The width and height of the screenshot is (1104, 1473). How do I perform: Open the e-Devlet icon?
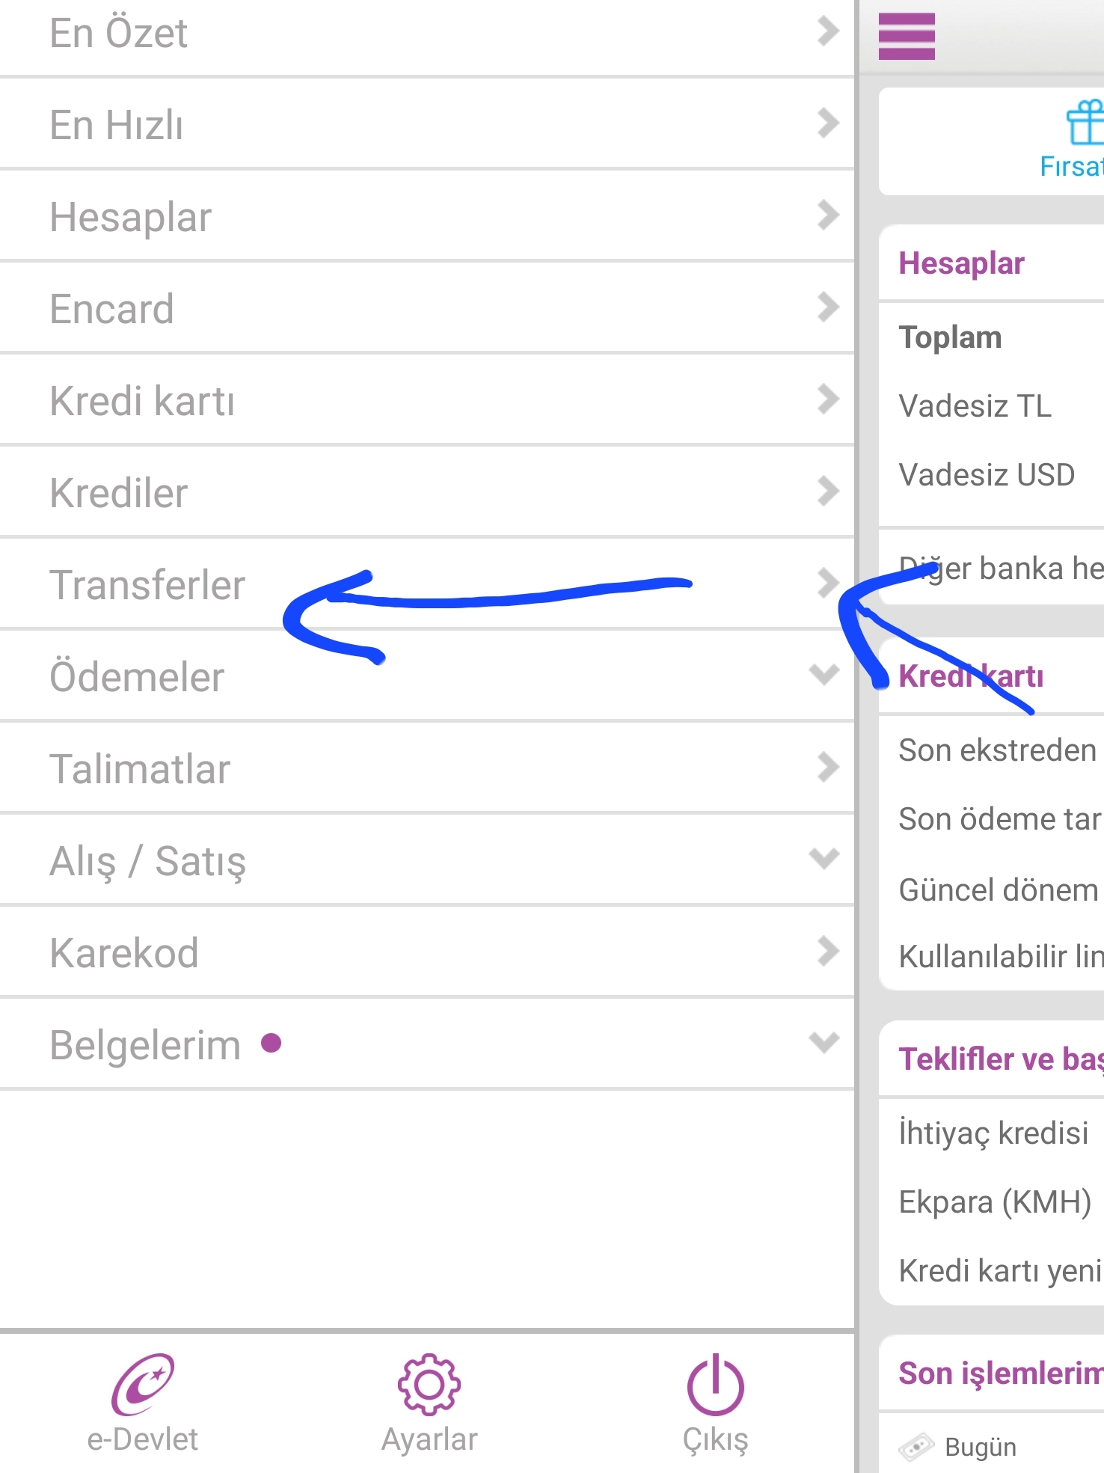tap(142, 1384)
